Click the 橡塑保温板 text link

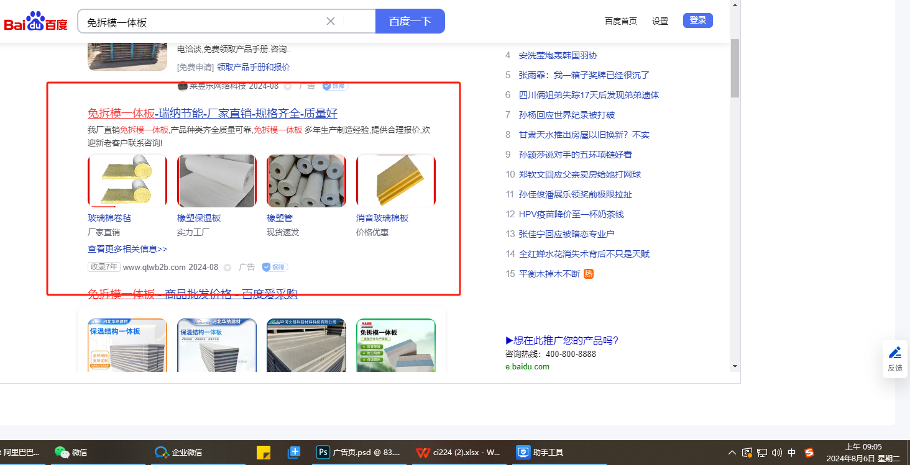(199, 218)
